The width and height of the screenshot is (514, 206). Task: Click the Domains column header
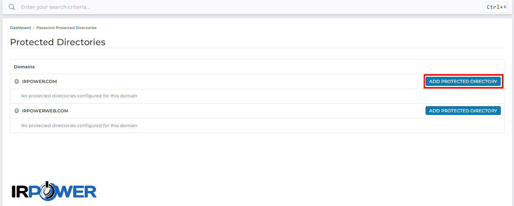[24, 67]
